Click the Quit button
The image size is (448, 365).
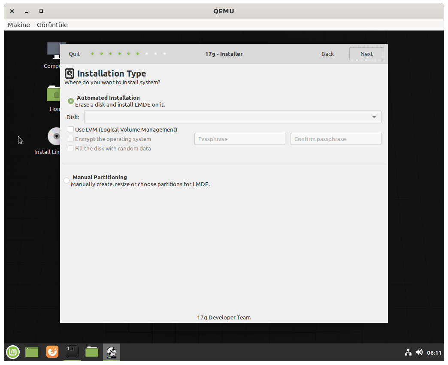coord(74,54)
